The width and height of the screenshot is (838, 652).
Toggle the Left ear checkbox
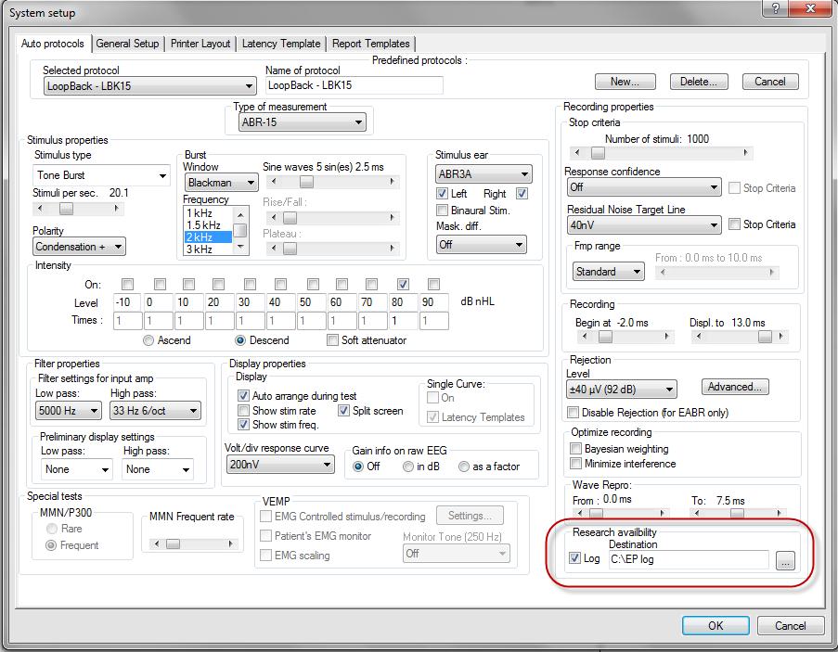[x=442, y=193]
